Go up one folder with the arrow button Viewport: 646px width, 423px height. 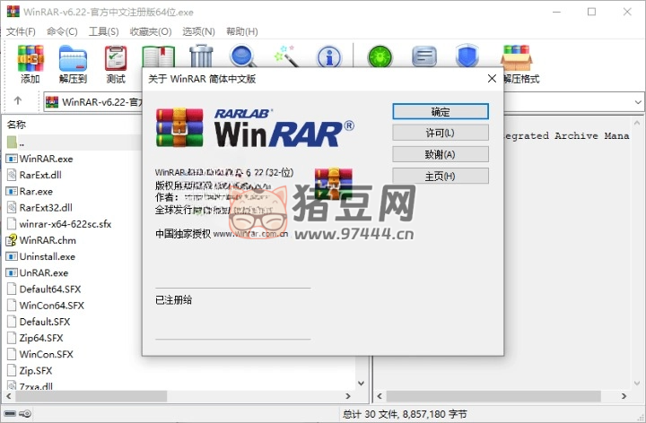(x=18, y=101)
